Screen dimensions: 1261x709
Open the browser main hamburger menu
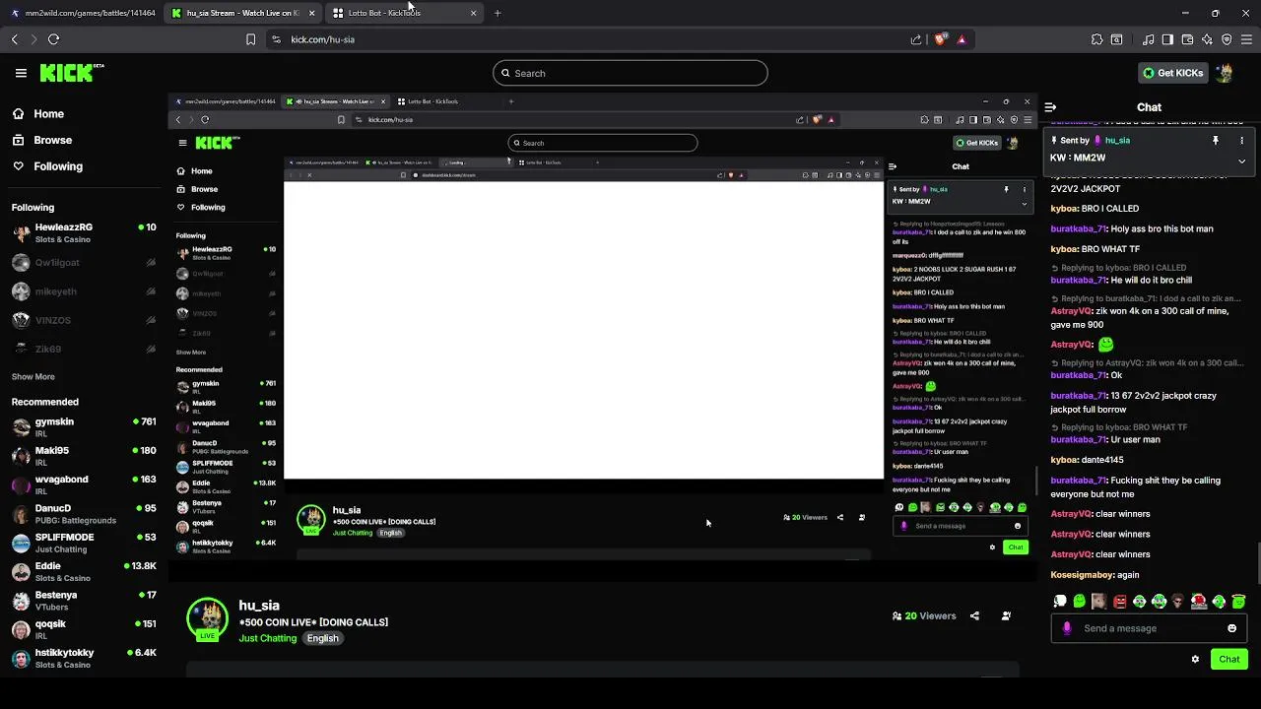[x=1246, y=39]
